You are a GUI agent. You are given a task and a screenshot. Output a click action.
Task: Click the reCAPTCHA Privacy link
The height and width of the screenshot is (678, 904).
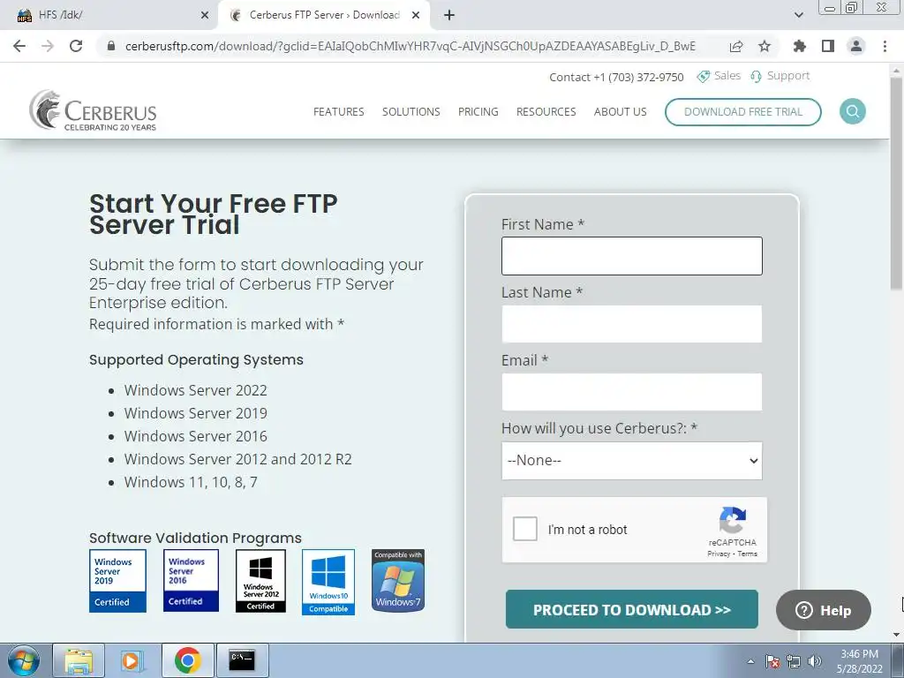click(719, 554)
